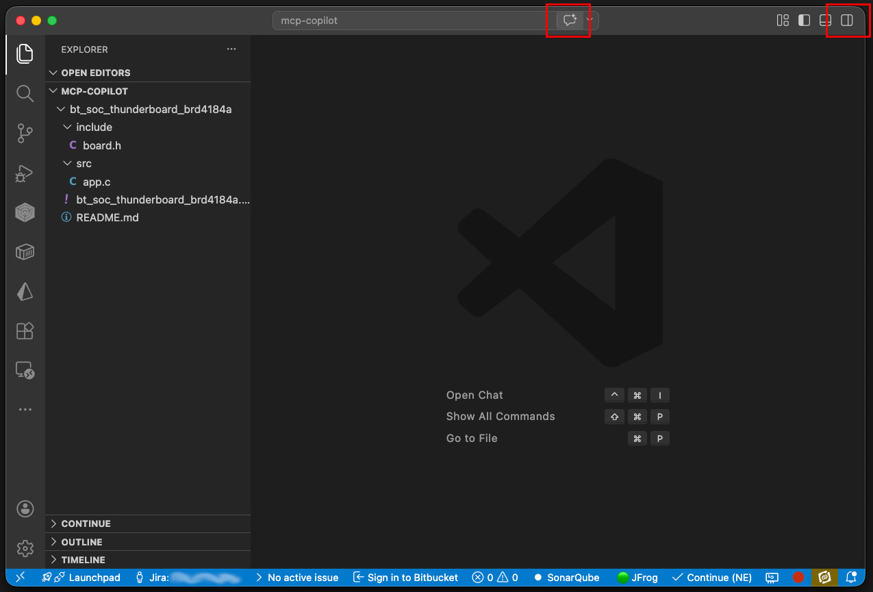Open the bt_soc_thunderboard_brd4184a config file
This screenshot has height=592, width=873.
[148, 199]
